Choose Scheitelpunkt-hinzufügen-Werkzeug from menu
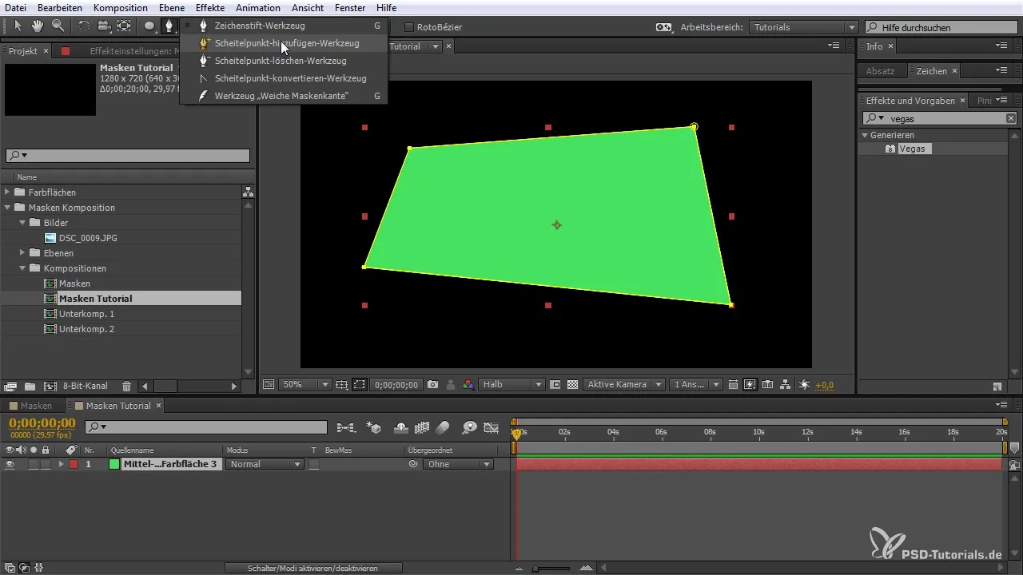The image size is (1023, 575). (x=284, y=43)
